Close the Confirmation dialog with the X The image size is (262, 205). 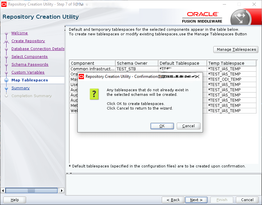pos(197,77)
